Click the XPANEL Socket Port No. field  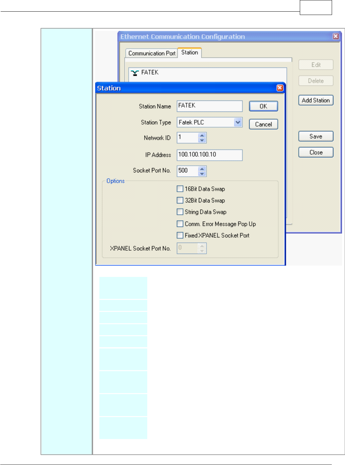pyautogui.click(x=187, y=248)
